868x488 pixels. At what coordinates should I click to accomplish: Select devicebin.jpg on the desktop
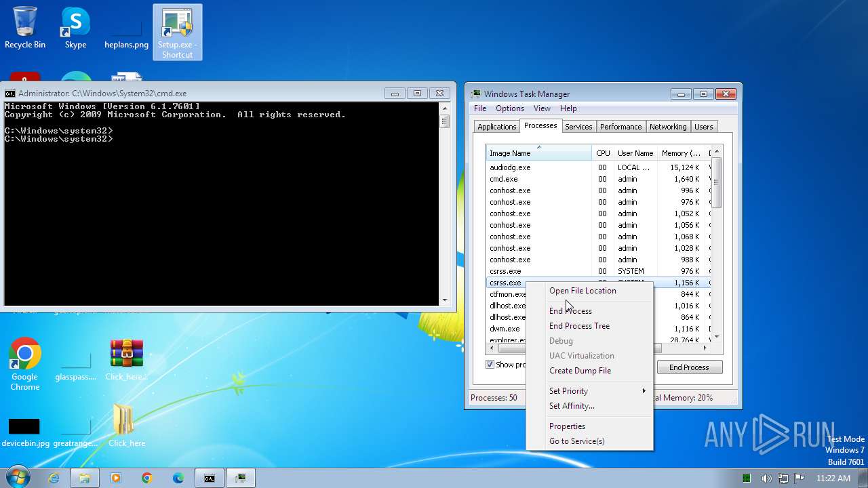(25, 432)
